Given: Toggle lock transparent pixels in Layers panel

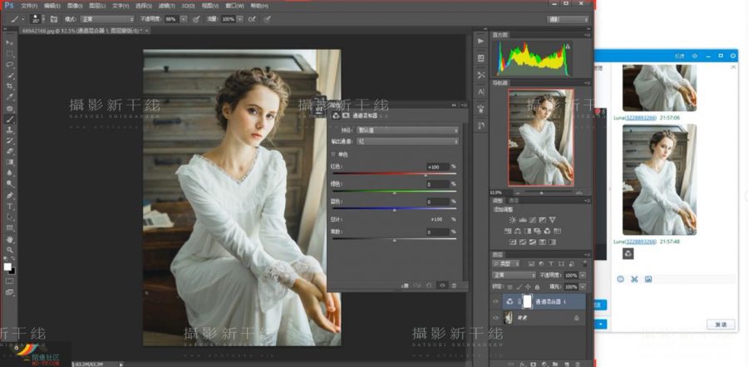Looking at the screenshot, I should coord(510,287).
